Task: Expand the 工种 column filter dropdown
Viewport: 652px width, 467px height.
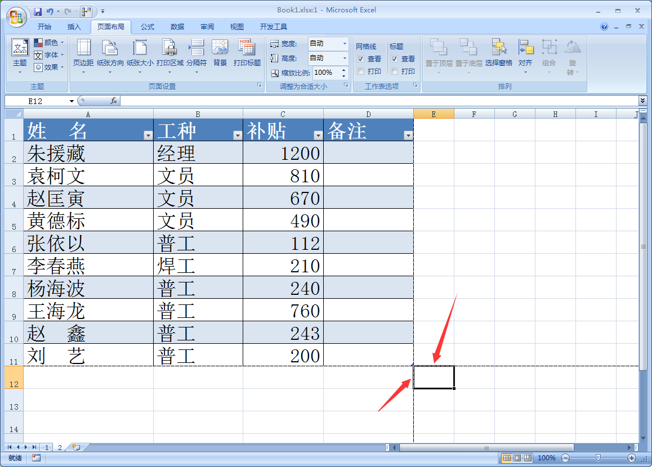Action: pyautogui.click(x=237, y=136)
